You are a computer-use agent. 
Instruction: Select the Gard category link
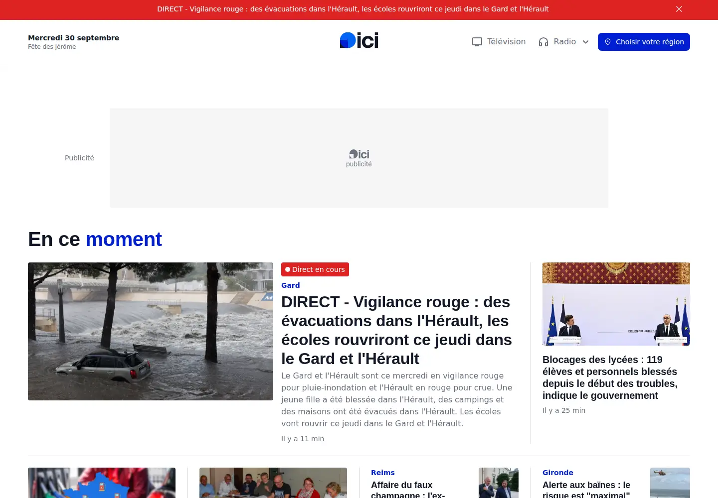(290, 285)
